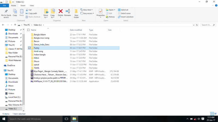Uncheck the Funny folder checkbox
The height and width of the screenshot is (122, 218).
(29, 48)
